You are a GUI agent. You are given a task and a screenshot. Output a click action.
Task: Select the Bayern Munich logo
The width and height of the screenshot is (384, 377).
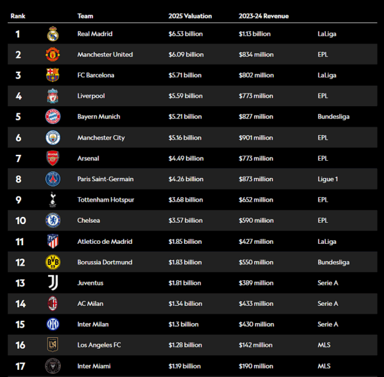(52, 116)
